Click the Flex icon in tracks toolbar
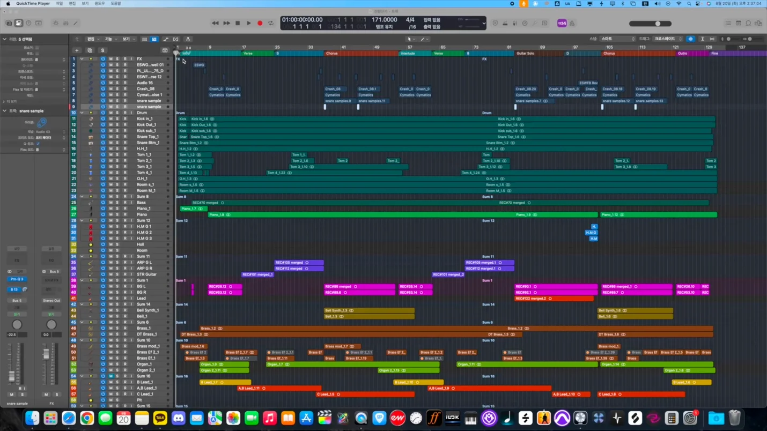The height and width of the screenshot is (431, 767). [175, 39]
